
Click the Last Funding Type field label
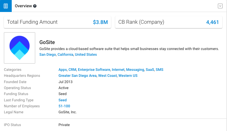[19, 100]
